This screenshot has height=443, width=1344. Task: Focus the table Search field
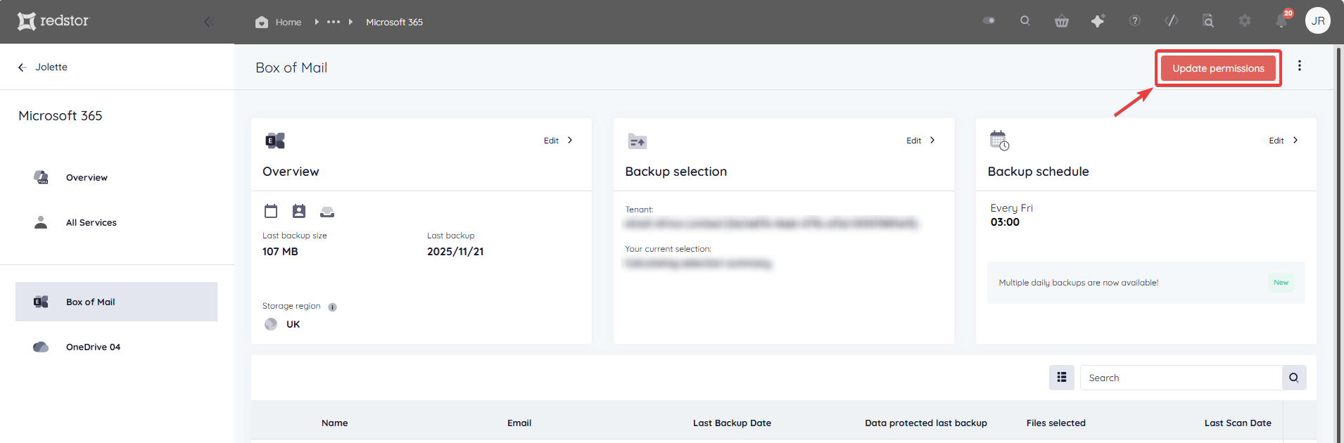[1181, 378]
